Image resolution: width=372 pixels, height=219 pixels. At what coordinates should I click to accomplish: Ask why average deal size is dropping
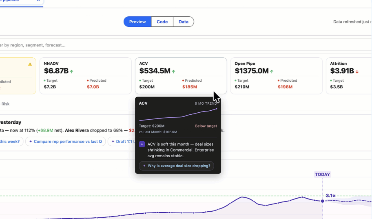177,166
